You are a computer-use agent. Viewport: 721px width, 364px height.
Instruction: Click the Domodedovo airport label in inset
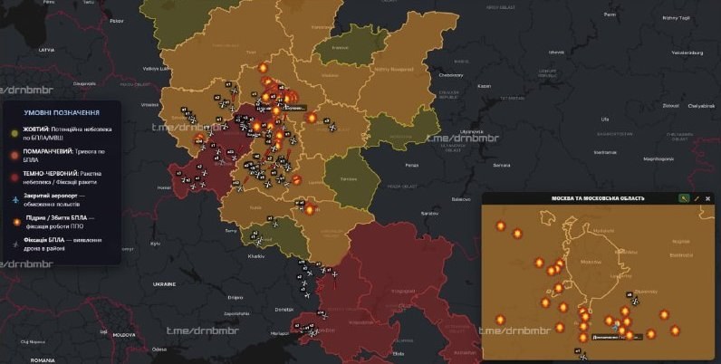pyautogui.click(x=617, y=337)
